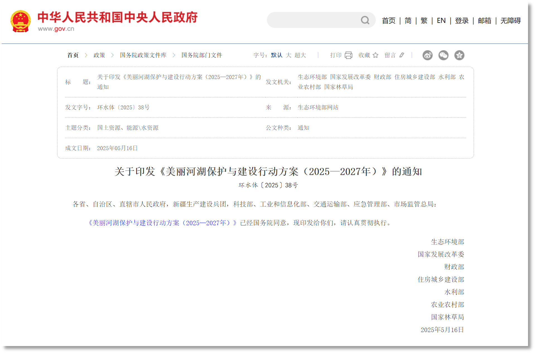
Task: Click the printer icon
Action: 348,55
